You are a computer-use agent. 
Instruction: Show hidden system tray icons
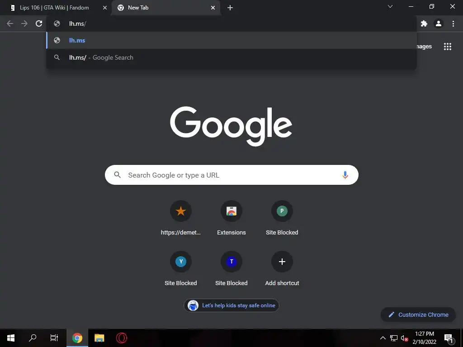click(383, 338)
